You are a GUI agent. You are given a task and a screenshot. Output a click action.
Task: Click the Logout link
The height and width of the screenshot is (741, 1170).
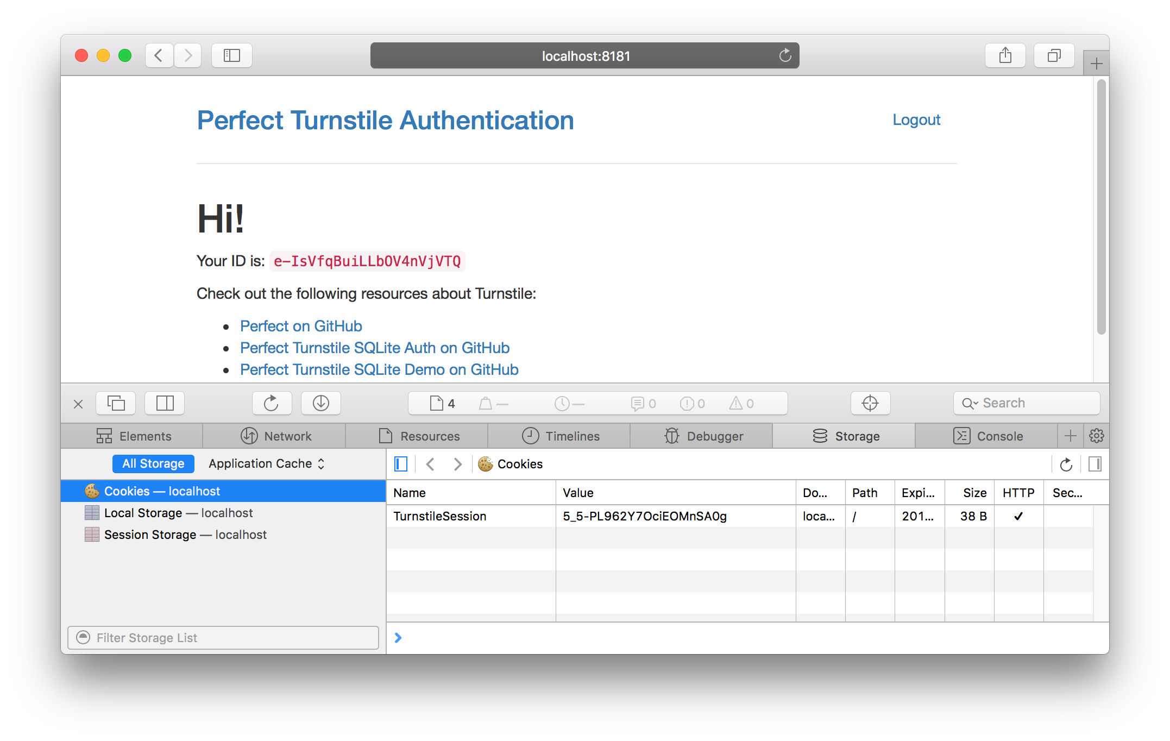[x=916, y=120]
